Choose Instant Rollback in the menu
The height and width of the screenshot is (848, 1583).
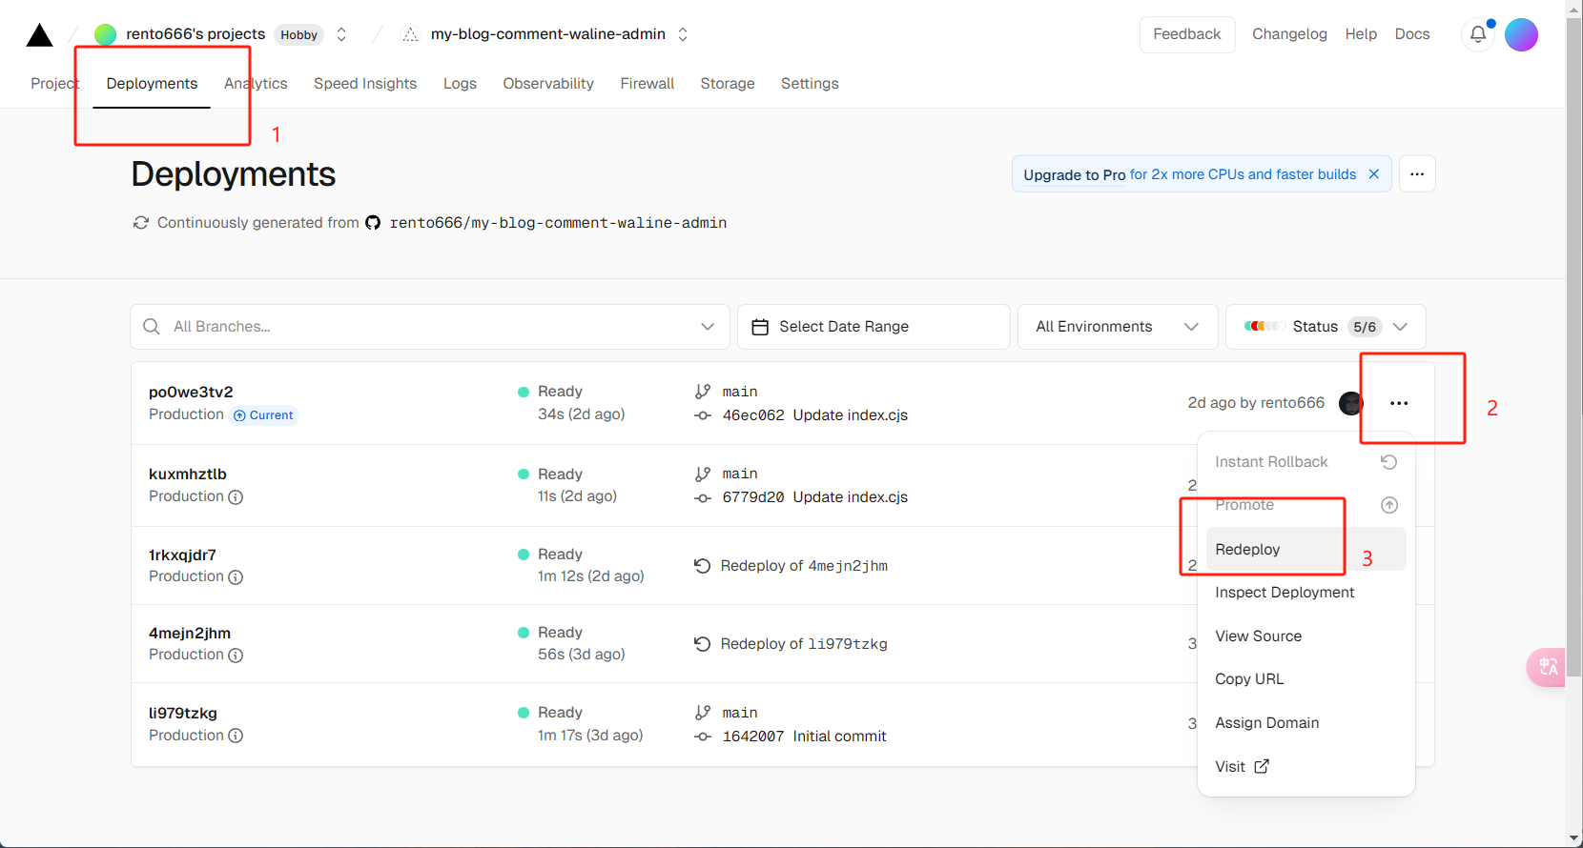1306,462
